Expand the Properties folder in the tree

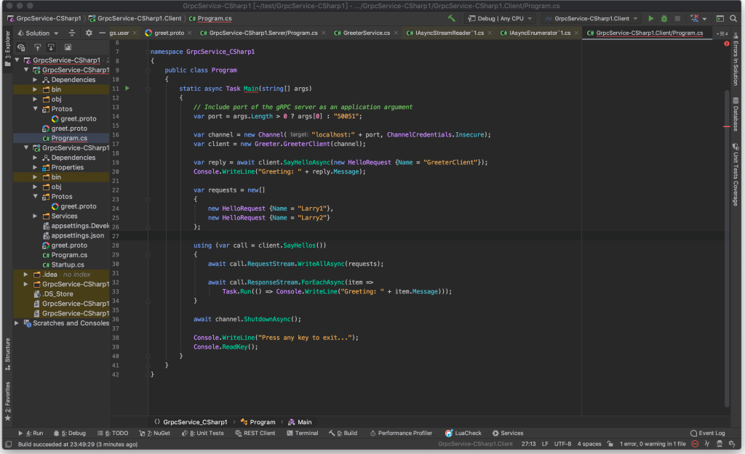pyautogui.click(x=35, y=167)
